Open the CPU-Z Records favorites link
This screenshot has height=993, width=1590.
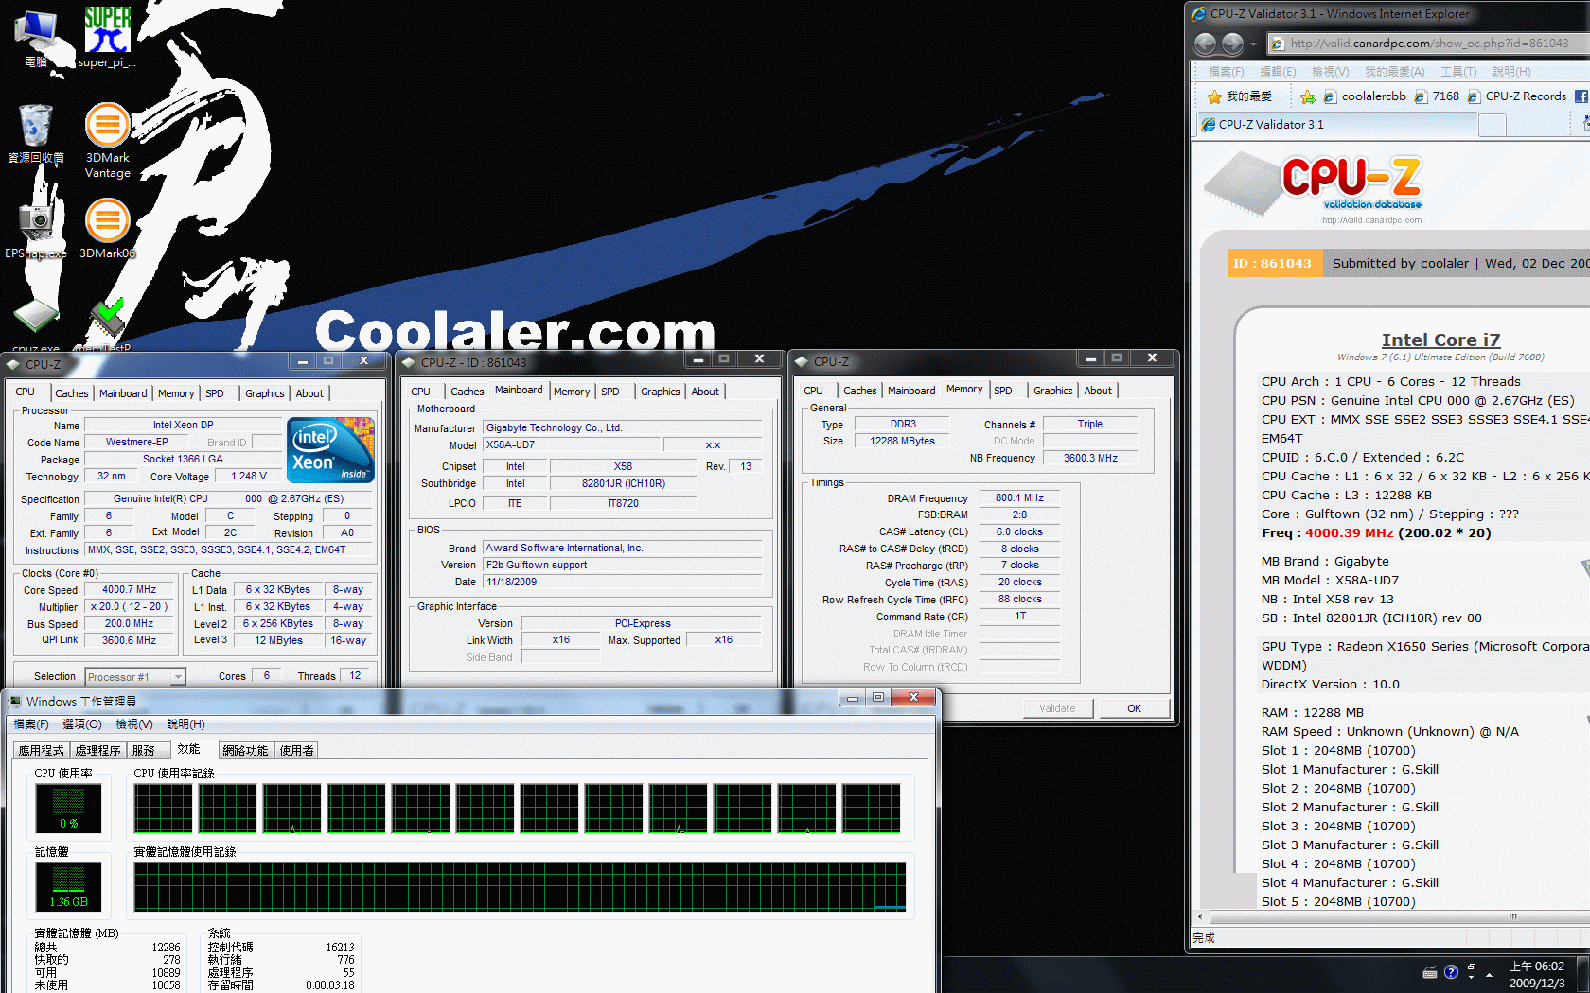pyautogui.click(x=1517, y=96)
